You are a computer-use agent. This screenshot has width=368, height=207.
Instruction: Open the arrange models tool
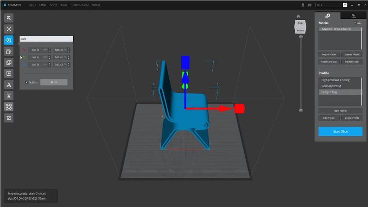click(x=9, y=106)
